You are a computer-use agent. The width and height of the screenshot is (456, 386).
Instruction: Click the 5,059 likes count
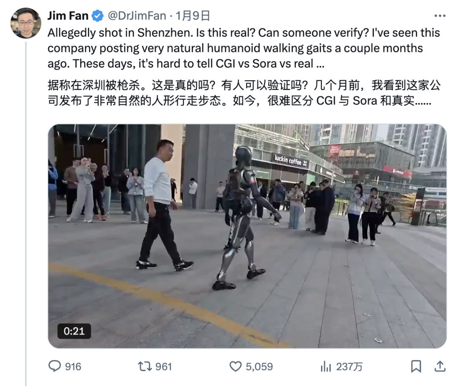(x=259, y=367)
